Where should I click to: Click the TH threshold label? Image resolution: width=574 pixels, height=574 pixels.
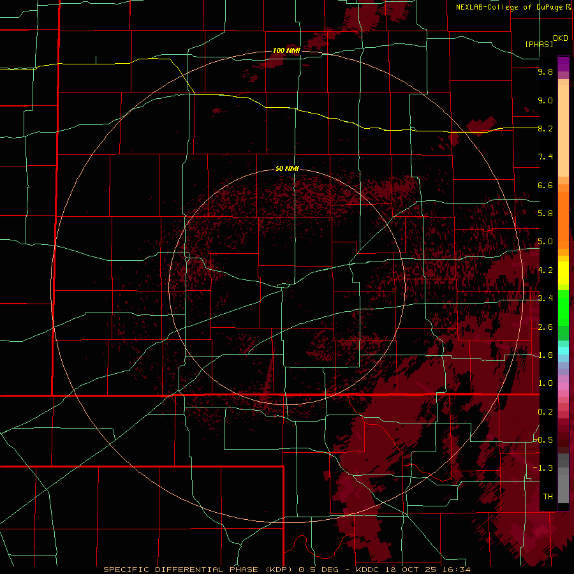548,497
